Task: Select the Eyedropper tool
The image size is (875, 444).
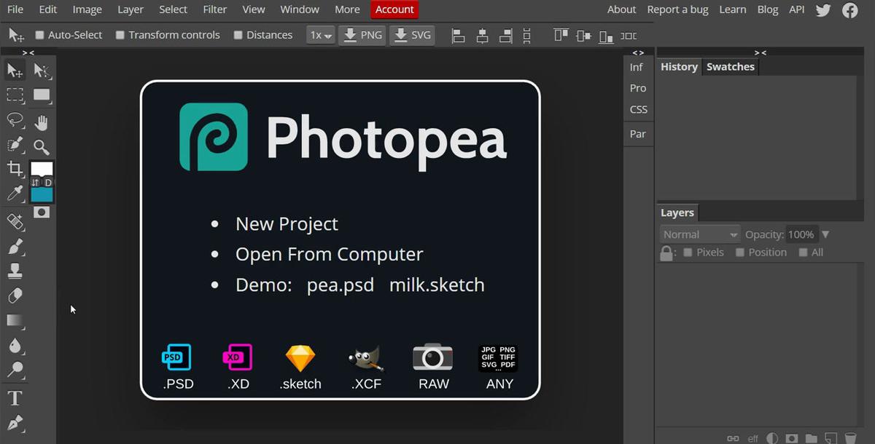Action: pyautogui.click(x=15, y=193)
